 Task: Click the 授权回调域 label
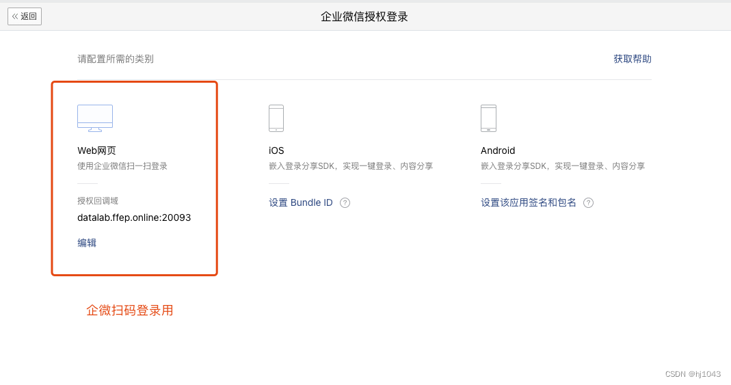[x=98, y=201]
